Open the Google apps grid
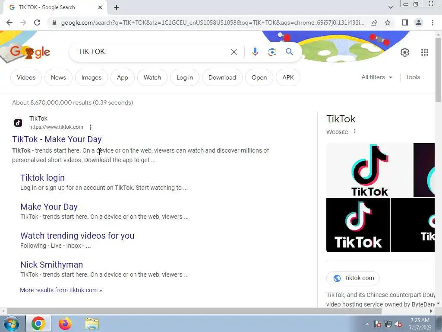The height and width of the screenshot is (332, 442). (425, 52)
